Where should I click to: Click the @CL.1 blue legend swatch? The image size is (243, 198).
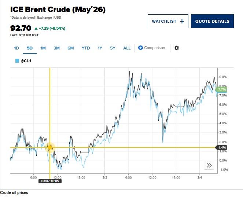point(17,61)
